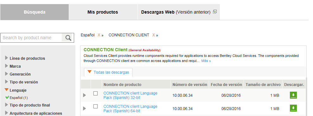Click the Descargar. column header

[x=294, y=84]
